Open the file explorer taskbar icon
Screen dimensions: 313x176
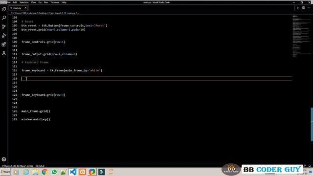[x=35, y=172]
